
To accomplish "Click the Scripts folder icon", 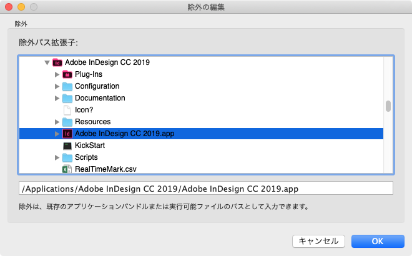I will click(x=67, y=157).
